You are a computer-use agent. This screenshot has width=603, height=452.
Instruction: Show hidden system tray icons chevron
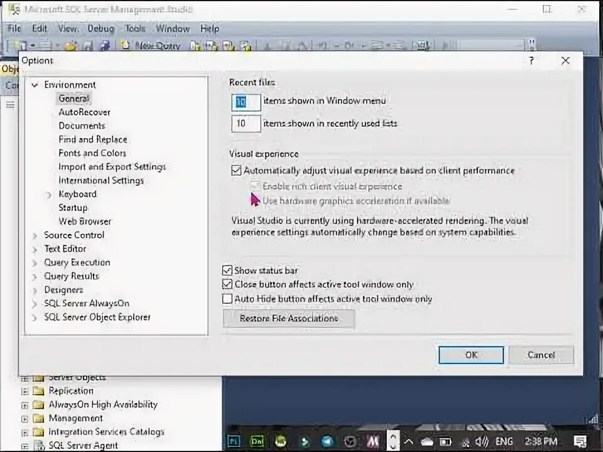click(x=408, y=441)
